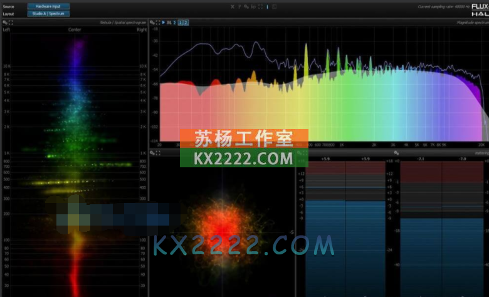Click the FLUX logo
The height and width of the screenshot is (297, 489).
pyautogui.click(x=480, y=6)
